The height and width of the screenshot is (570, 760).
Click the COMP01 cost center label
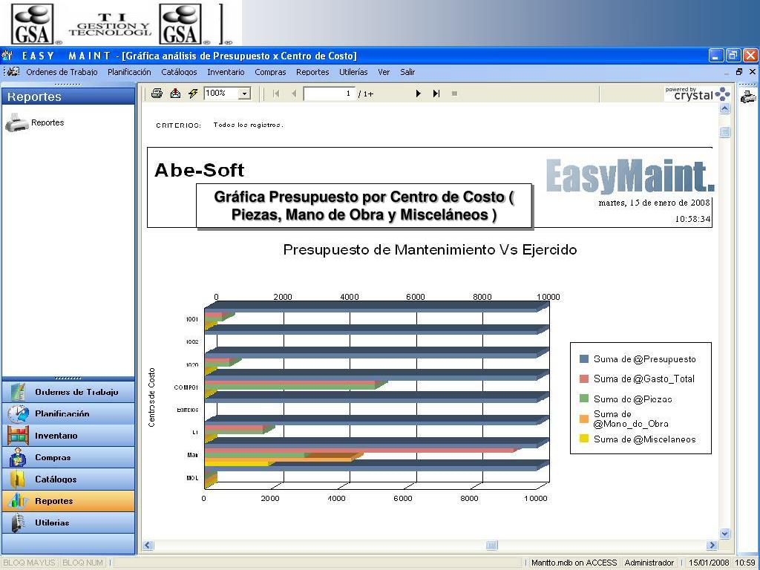click(x=186, y=387)
